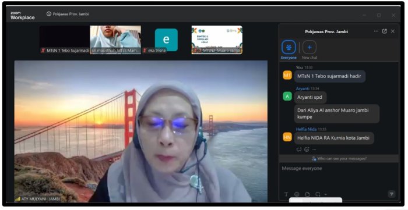408x210 pixels.
Task: Click Aryanti's green A avatar
Action: [x=287, y=97]
